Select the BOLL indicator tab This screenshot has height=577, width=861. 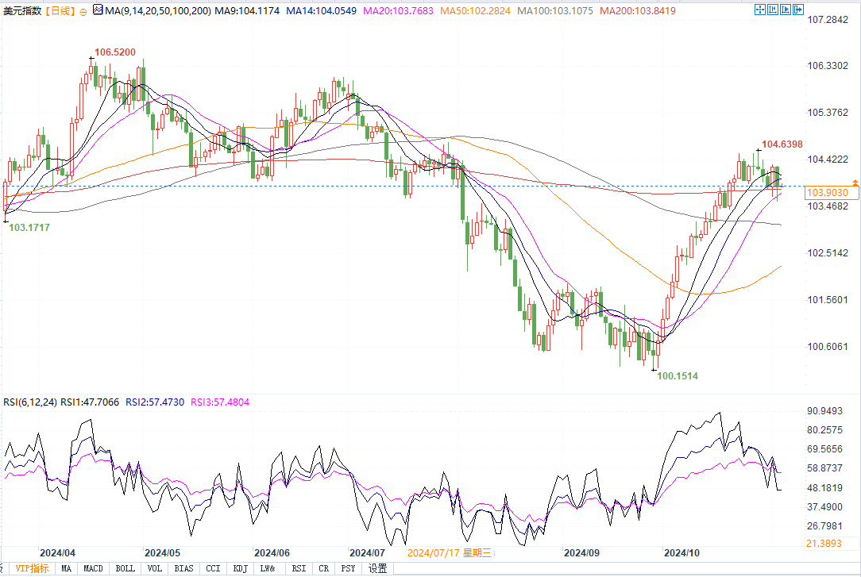[x=125, y=568]
